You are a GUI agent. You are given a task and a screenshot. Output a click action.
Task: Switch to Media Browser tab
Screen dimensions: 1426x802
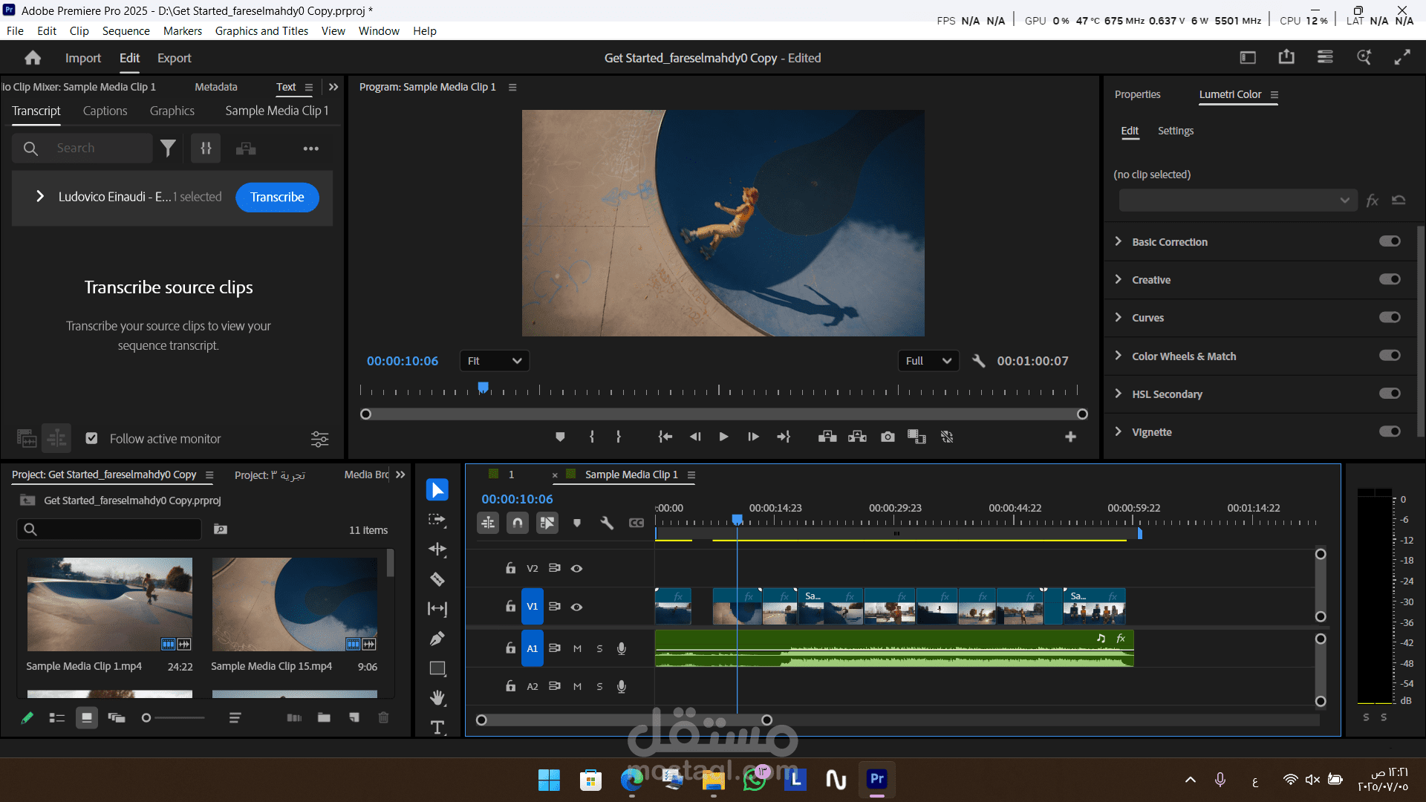[366, 475]
